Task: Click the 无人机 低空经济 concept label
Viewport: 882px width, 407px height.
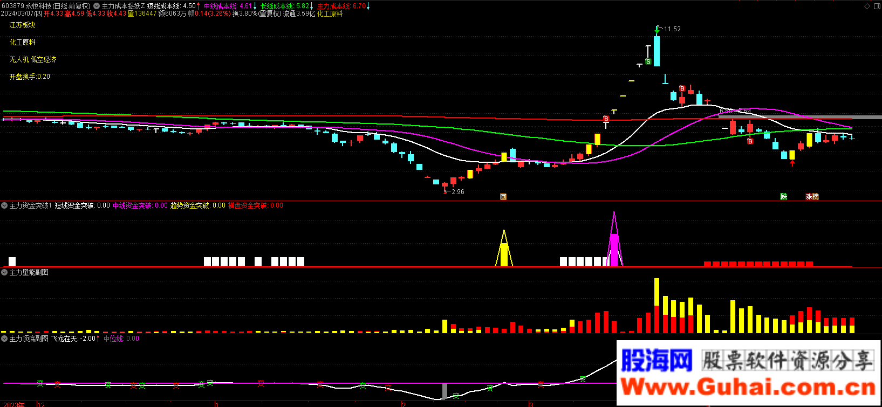Action: (33, 59)
